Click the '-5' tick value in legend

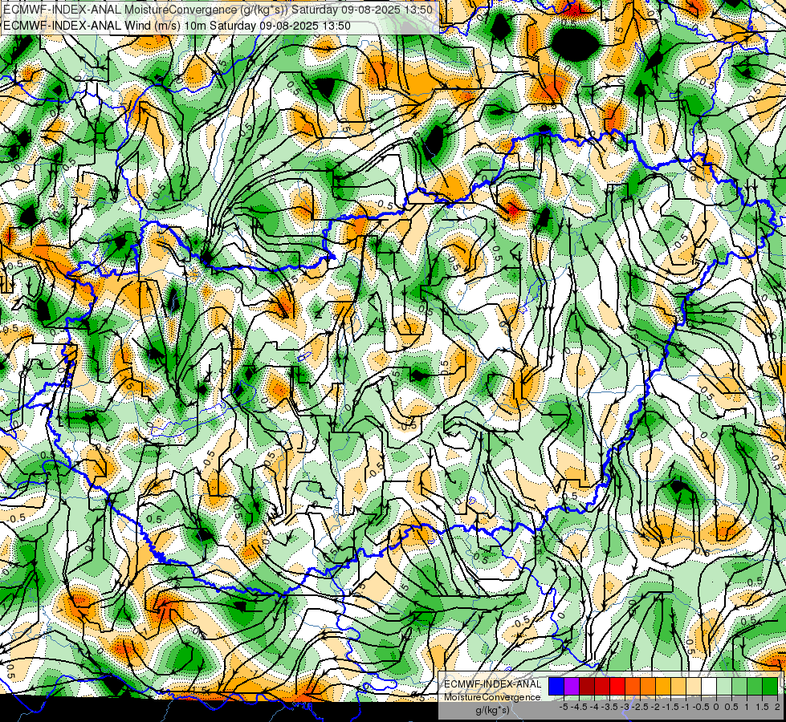point(564,707)
